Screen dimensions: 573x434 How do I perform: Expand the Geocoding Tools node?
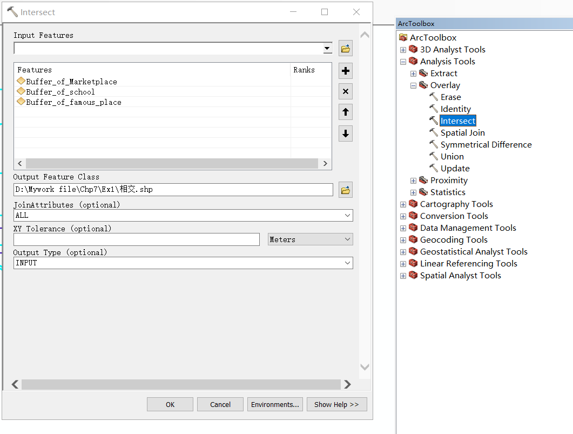pyautogui.click(x=403, y=240)
